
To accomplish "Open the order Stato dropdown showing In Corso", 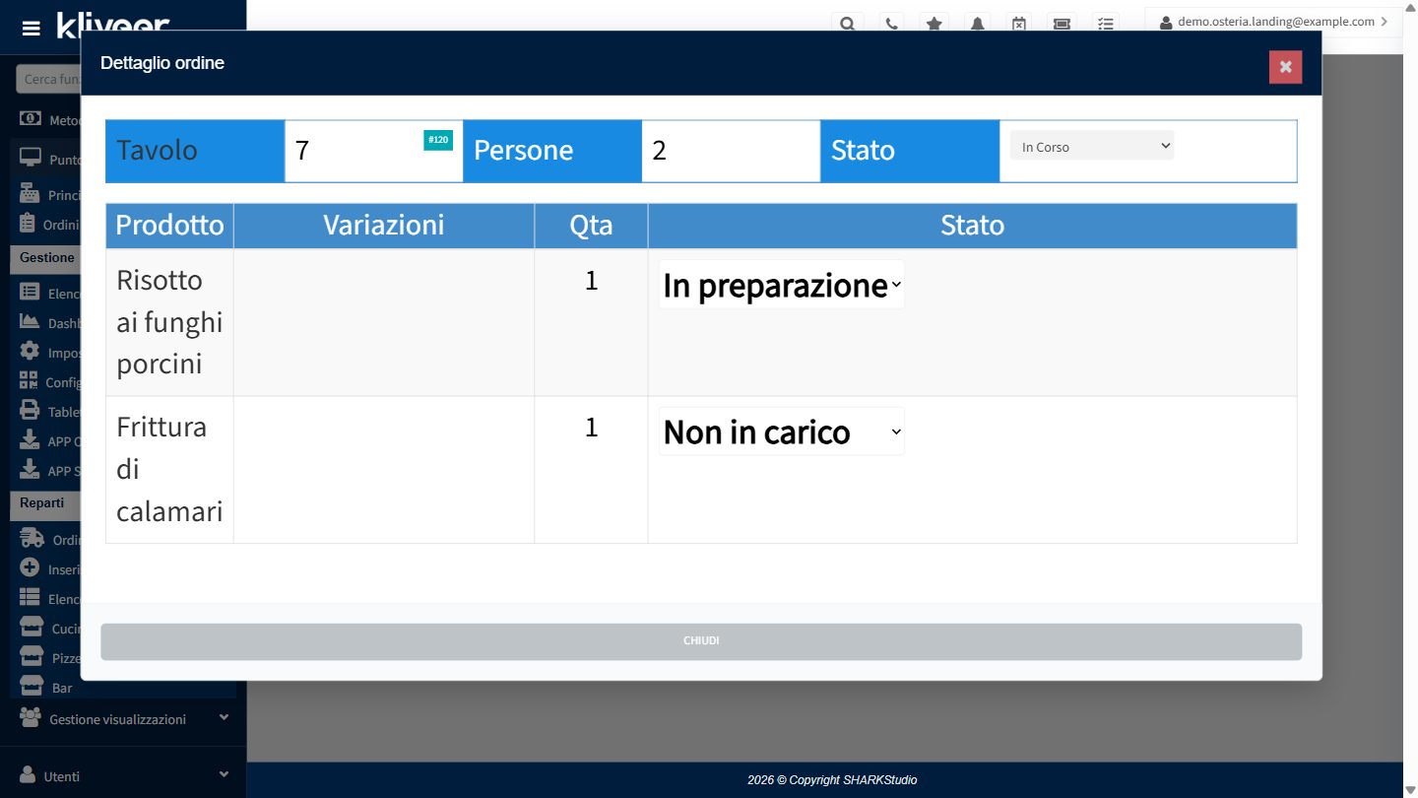I will point(1092,147).
